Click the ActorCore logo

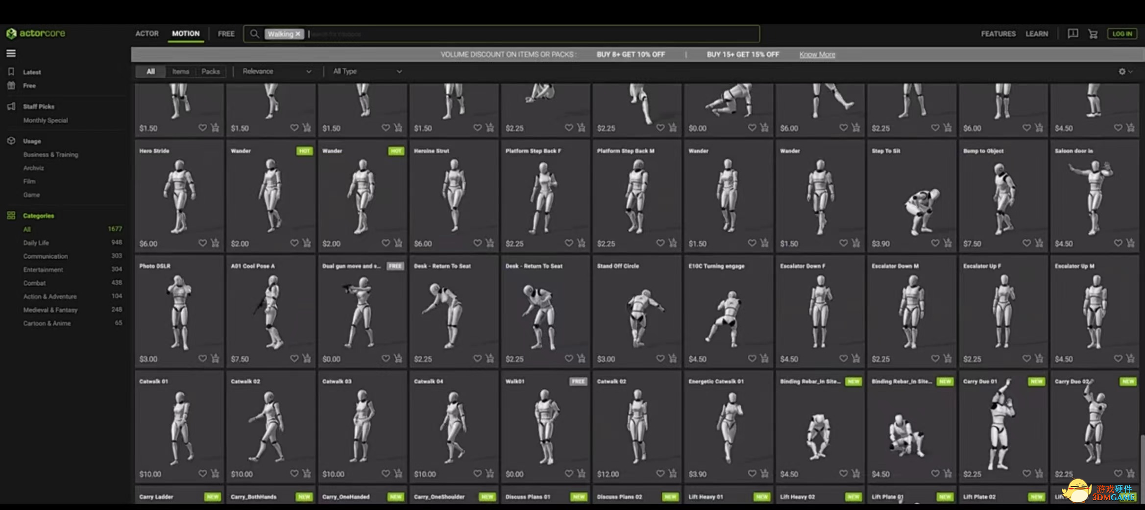pyautogui.click(x=36, y=33)
